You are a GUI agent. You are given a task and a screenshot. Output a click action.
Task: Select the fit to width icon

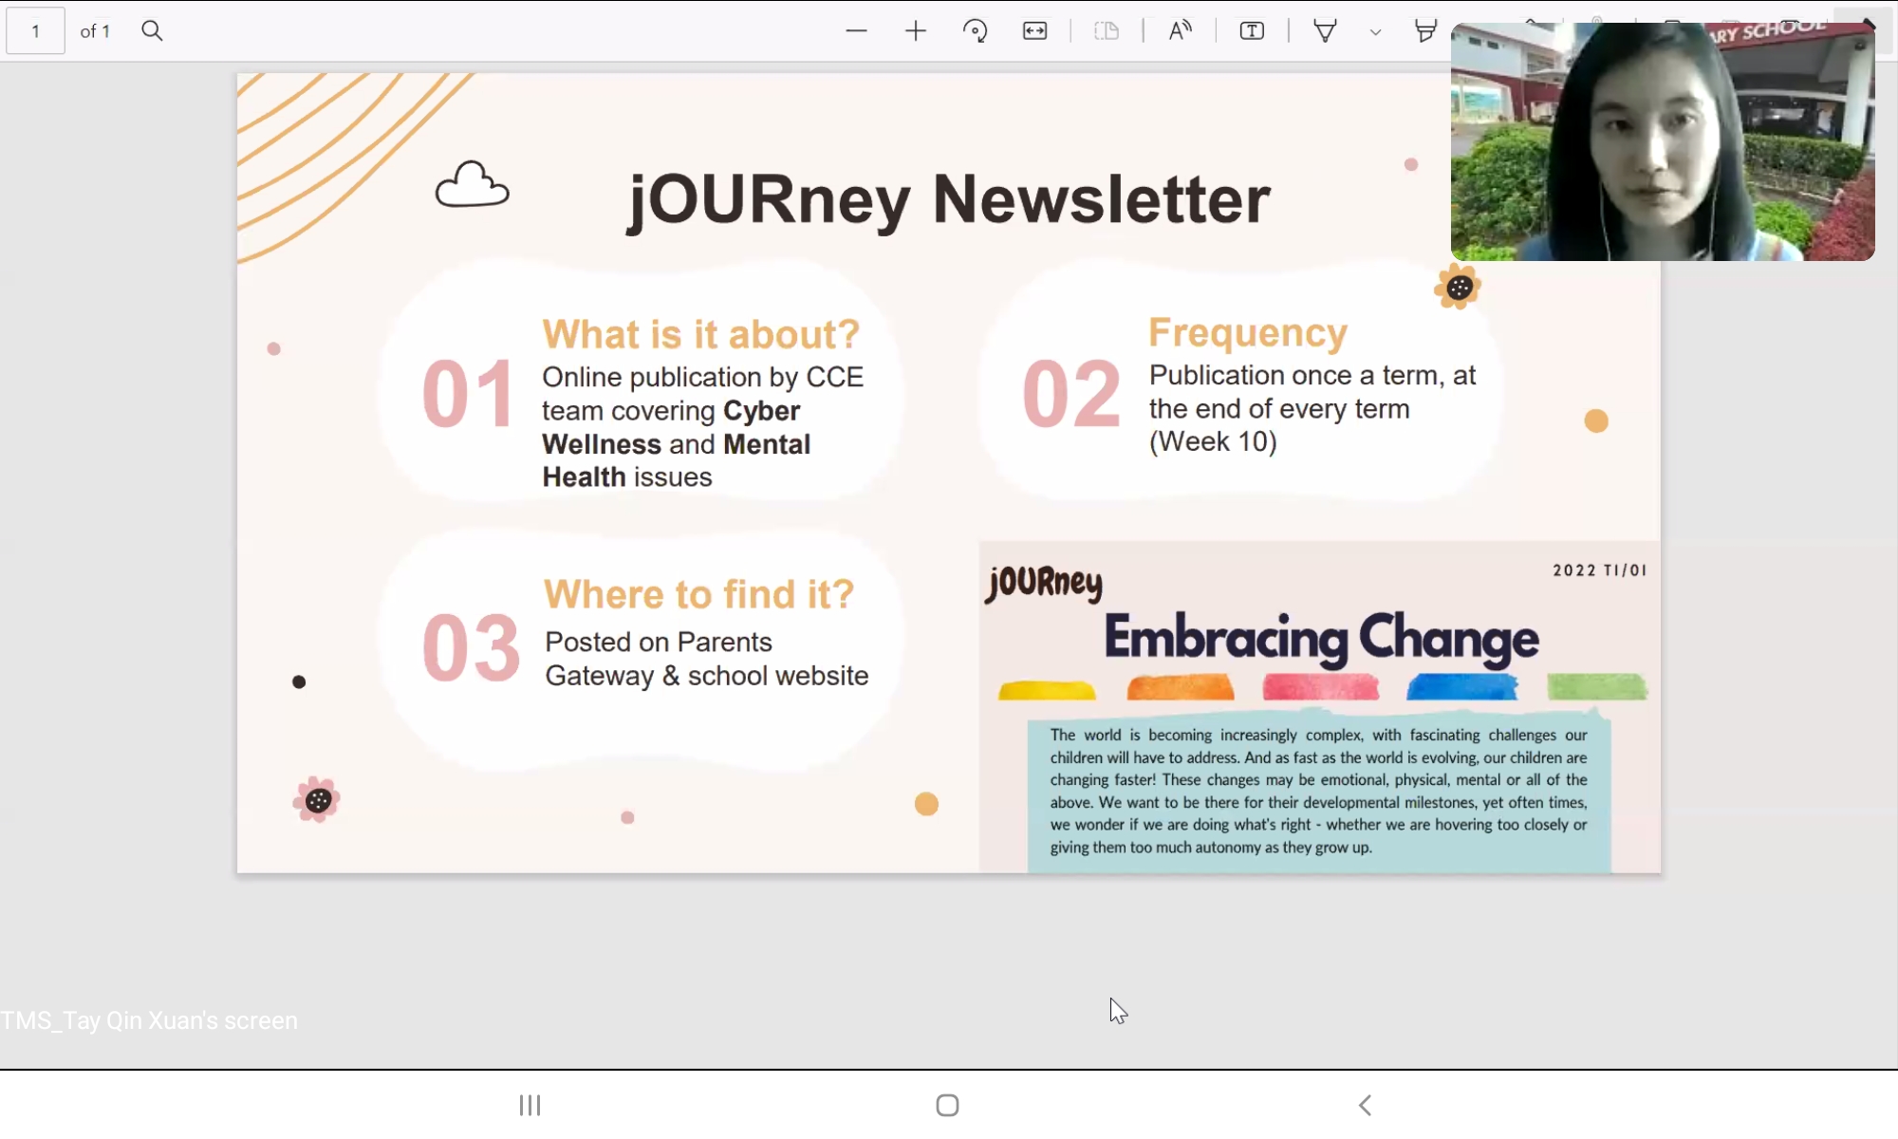(1034, 31)
